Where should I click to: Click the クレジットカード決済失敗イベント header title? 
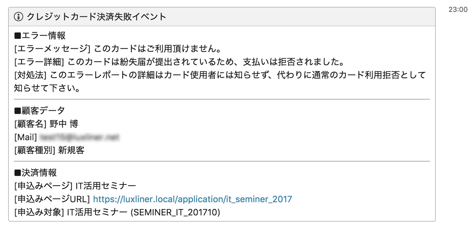click(x=96, y=17)
